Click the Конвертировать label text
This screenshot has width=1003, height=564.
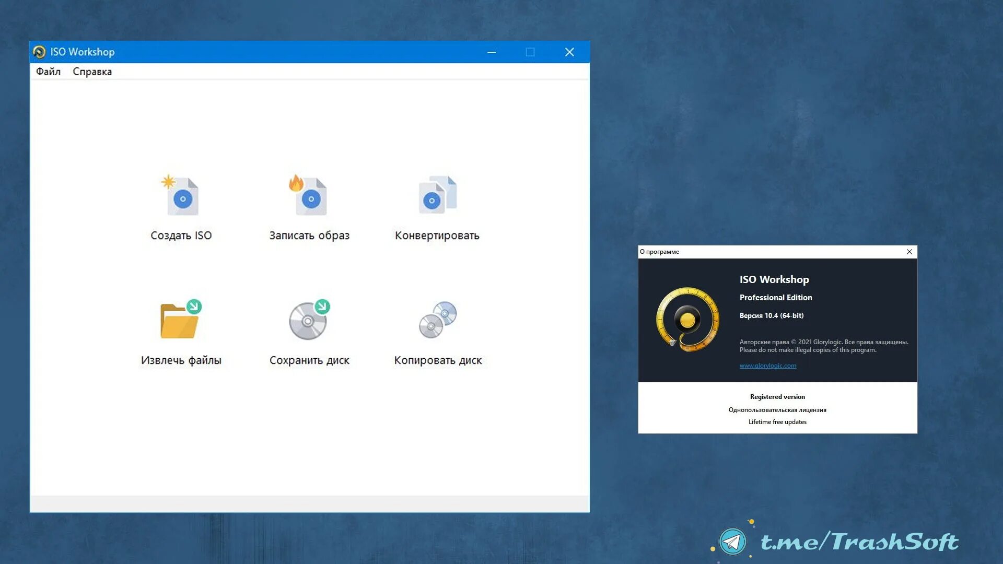point(437,236)
